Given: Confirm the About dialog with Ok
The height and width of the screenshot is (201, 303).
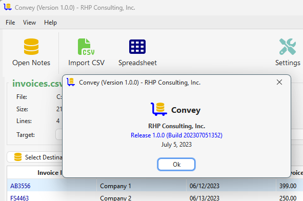Looking at the screenshot, I should 176,164.
